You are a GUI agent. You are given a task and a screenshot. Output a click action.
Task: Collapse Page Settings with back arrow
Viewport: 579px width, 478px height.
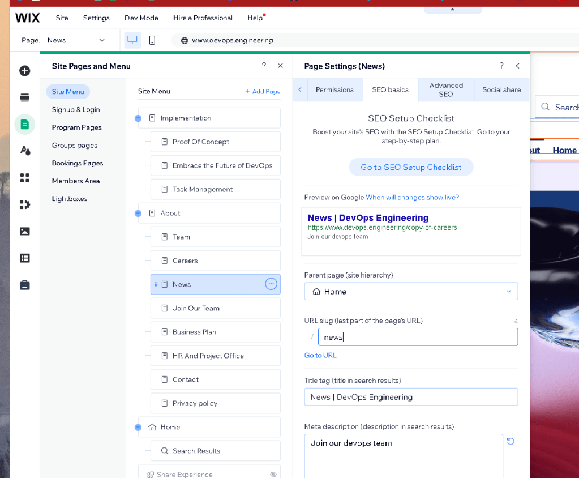click(517, 66)
